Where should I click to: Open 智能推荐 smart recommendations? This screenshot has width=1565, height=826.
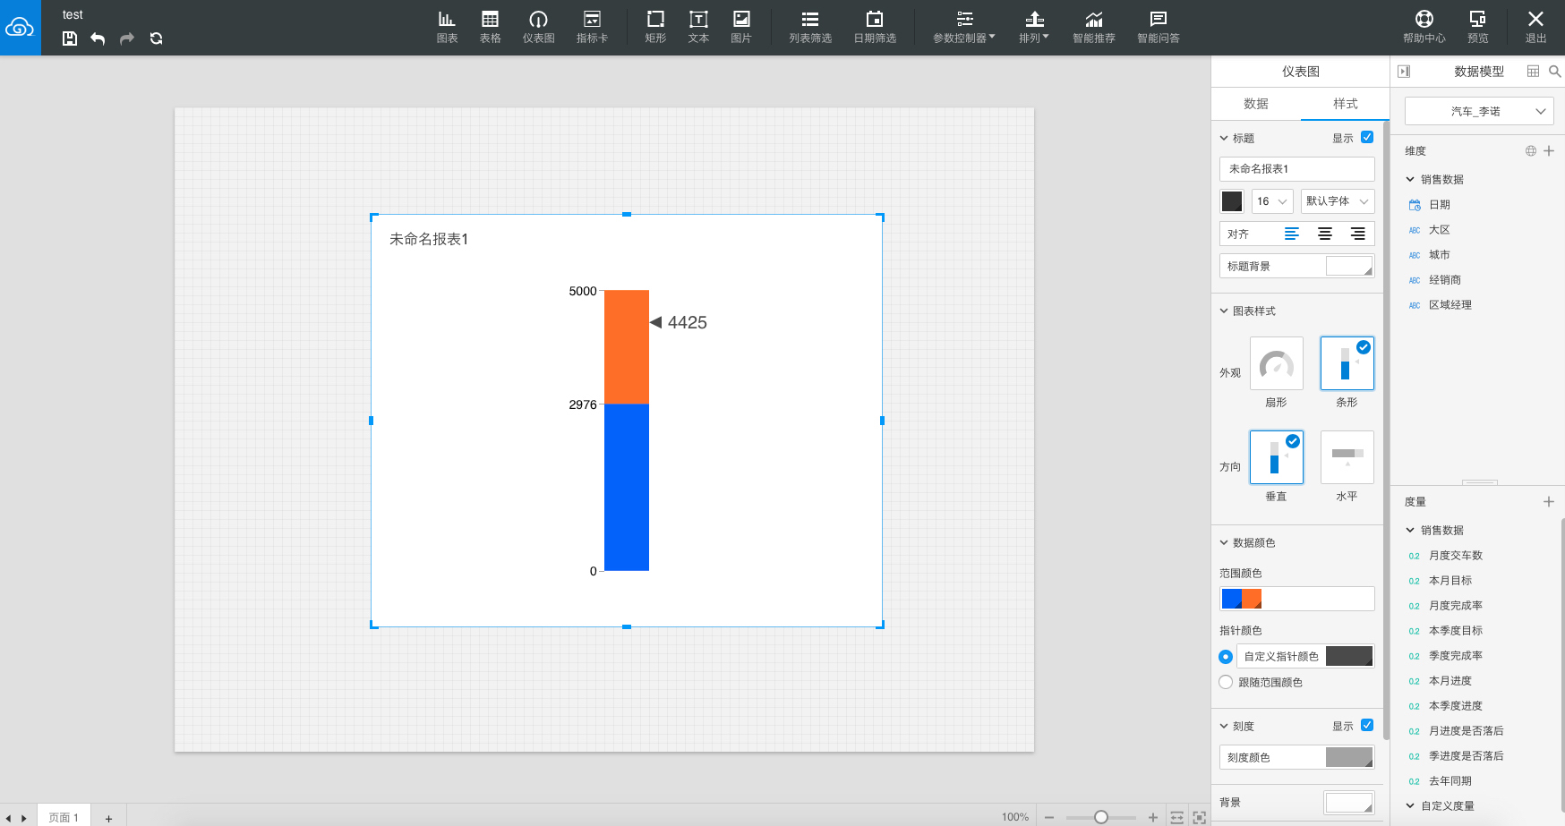click(1094, 27)
